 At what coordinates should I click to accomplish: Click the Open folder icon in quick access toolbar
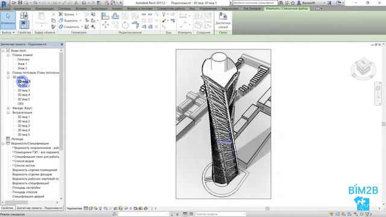(14, 3)
